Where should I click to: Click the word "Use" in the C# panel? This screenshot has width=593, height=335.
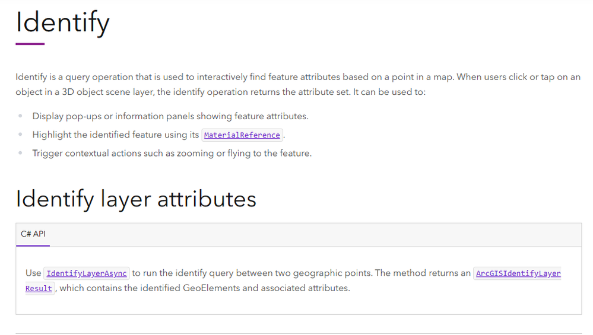33,273
